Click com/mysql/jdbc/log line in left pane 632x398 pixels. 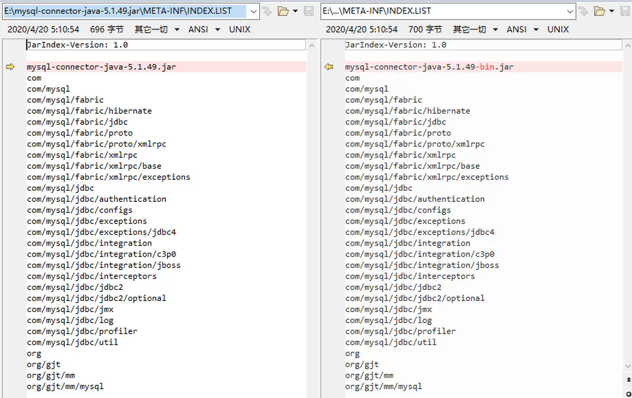70,320
